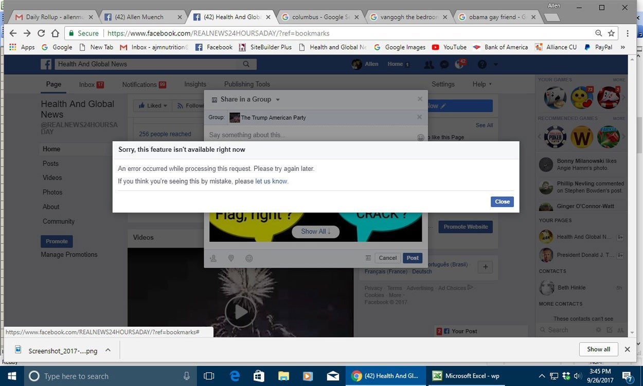
Task: Play the fireworks video
Action: [240, 311]
